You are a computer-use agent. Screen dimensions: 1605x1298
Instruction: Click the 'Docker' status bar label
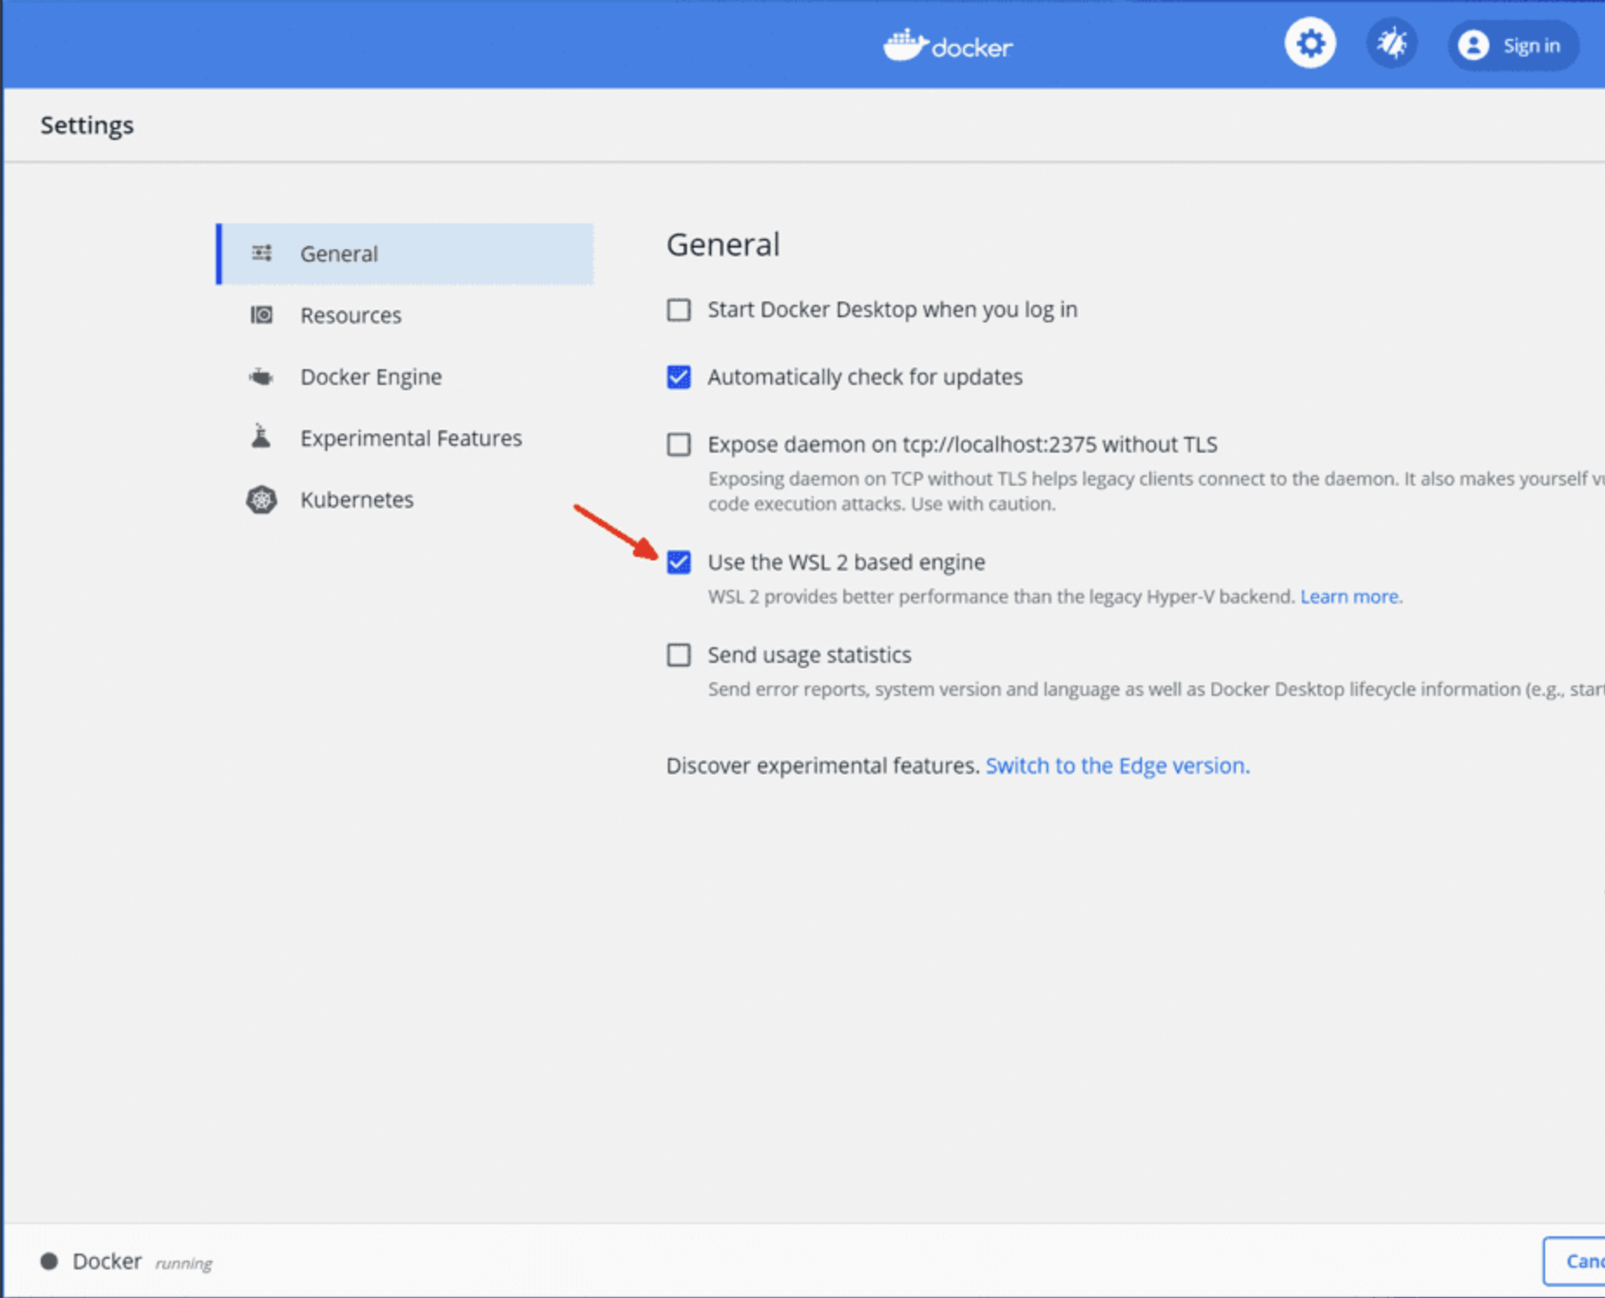pyautogui.click(x=107, y=1261)
